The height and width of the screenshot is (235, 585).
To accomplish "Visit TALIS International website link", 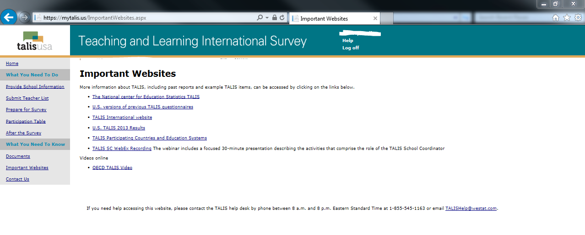I will tap(122, 117).
